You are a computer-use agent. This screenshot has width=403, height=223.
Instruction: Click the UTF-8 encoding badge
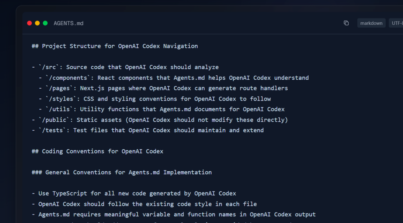click(x=396, y=23)
